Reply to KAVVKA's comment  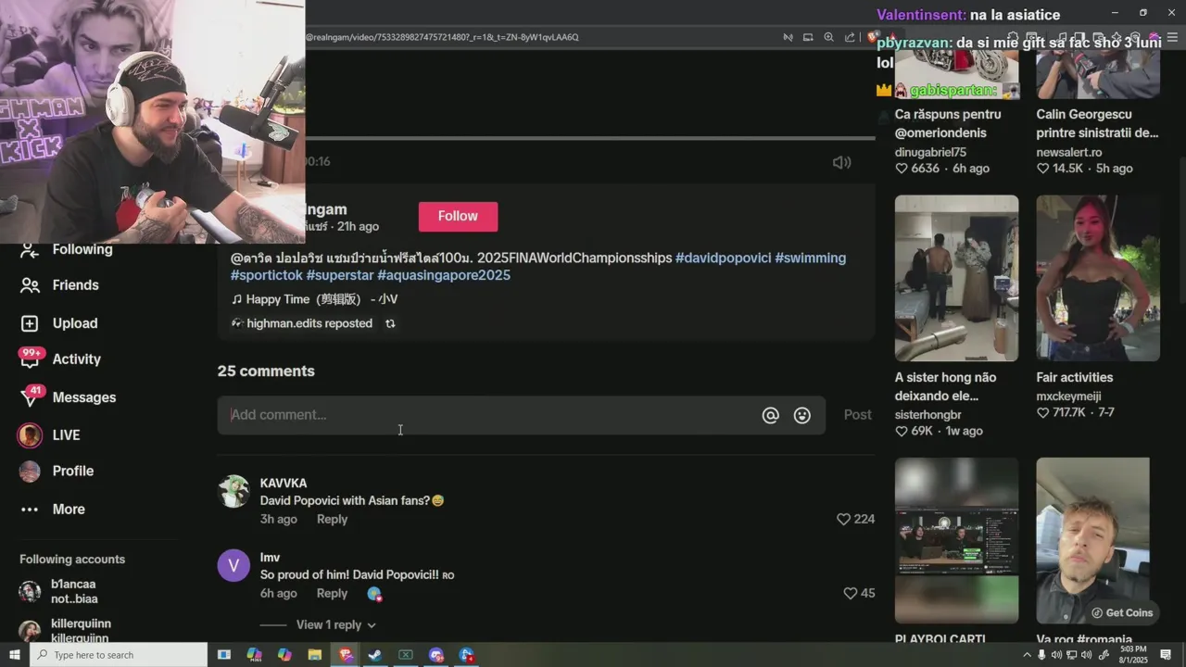[x=332, y=519]
